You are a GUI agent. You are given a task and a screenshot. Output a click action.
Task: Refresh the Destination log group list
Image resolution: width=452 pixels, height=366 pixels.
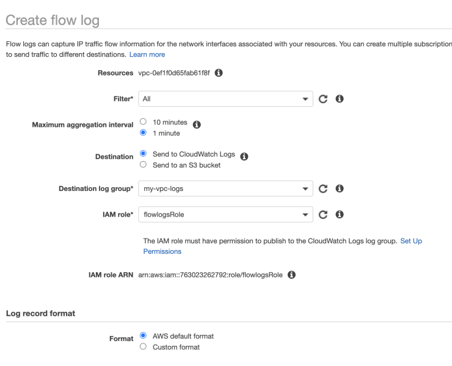[323, 188]
